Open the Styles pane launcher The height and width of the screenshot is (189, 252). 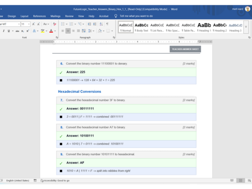tap(249, 37)
